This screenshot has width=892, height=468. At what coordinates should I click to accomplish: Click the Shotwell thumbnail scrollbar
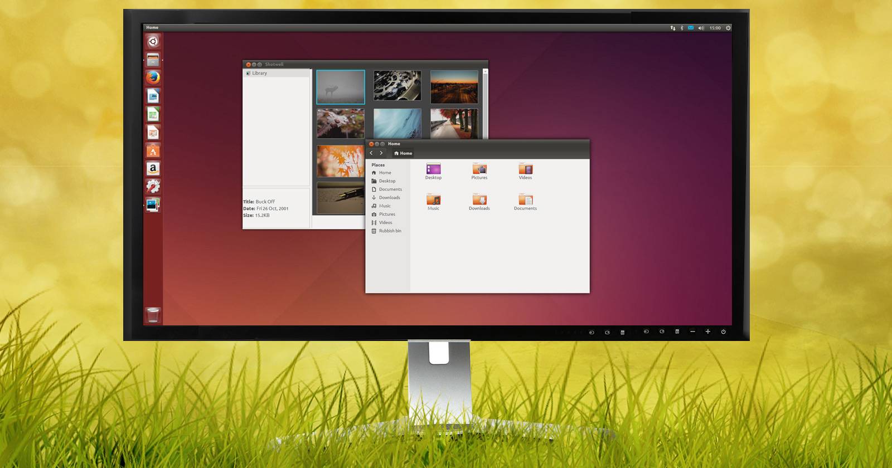(x=485, y=104)
